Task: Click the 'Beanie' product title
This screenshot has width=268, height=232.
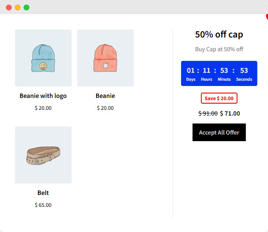Action: [x=105, y=96]
